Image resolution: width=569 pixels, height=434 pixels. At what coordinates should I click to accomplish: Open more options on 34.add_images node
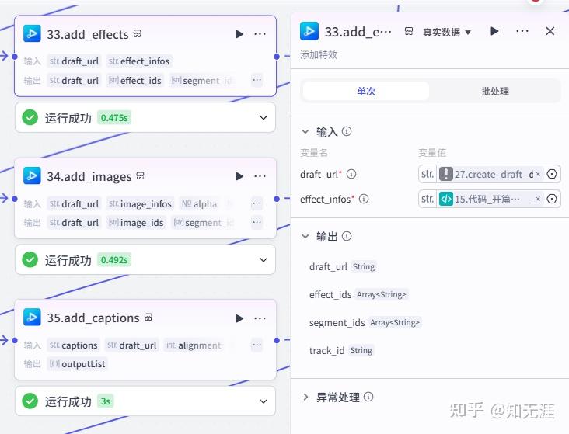(260, 176)
